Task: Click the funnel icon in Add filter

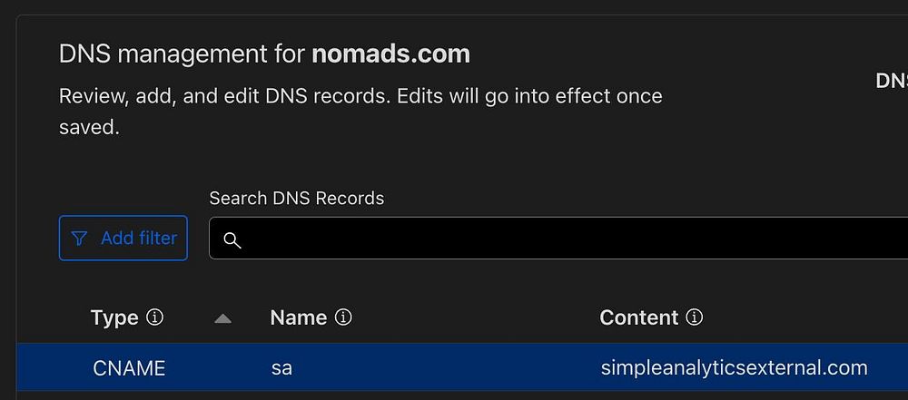Action: click(x=80, y=239)
